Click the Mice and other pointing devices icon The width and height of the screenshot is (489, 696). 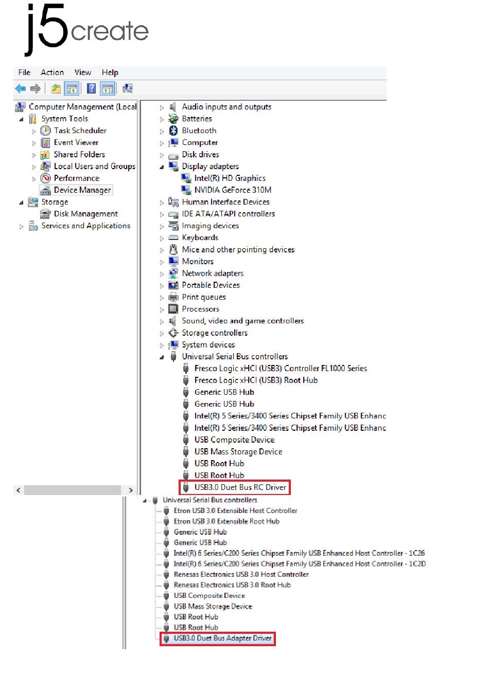click(x=173, y=249)
